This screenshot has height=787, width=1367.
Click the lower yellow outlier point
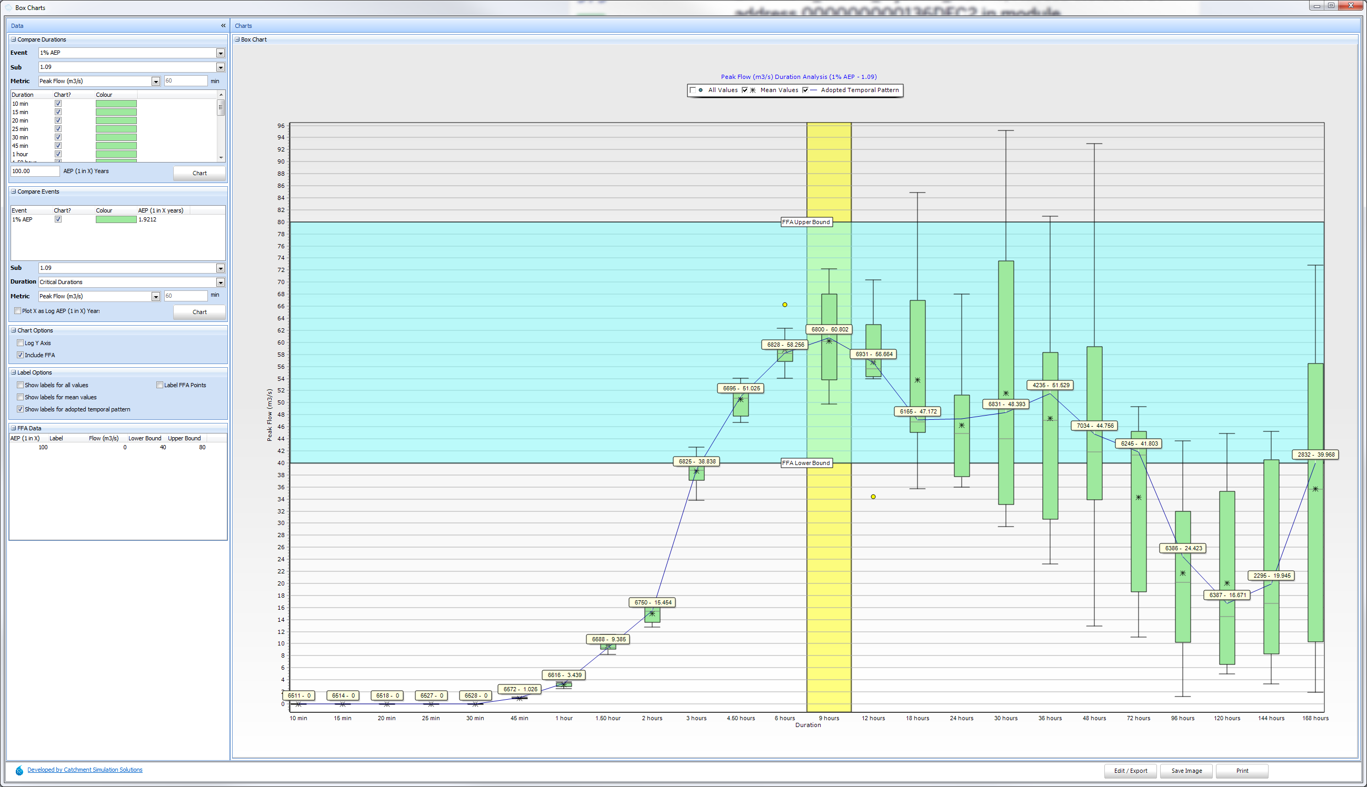[x=873, y=497]
